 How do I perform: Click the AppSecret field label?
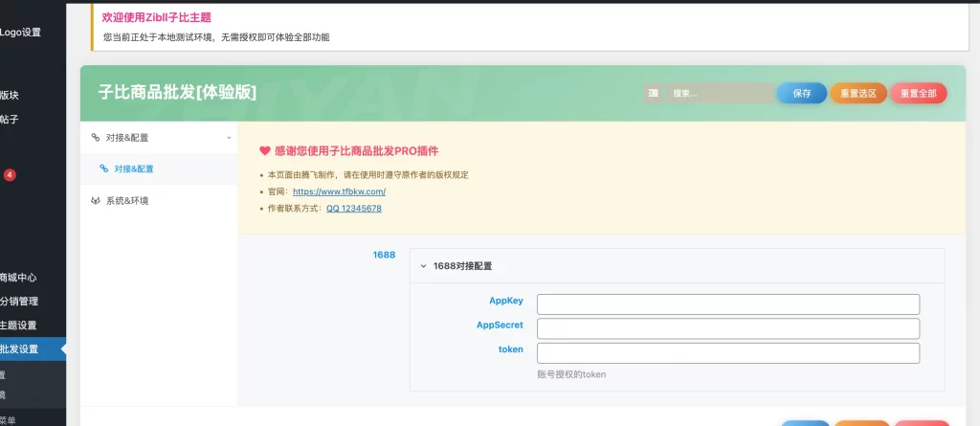500,325
